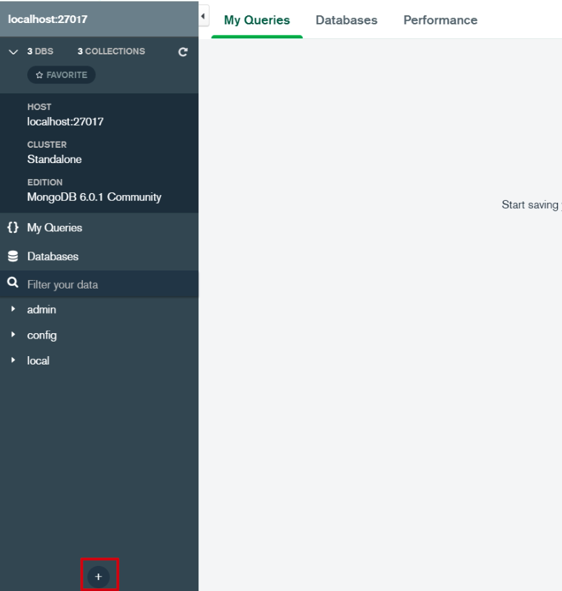Click the localhost:27017 connection title

(47, 20)
